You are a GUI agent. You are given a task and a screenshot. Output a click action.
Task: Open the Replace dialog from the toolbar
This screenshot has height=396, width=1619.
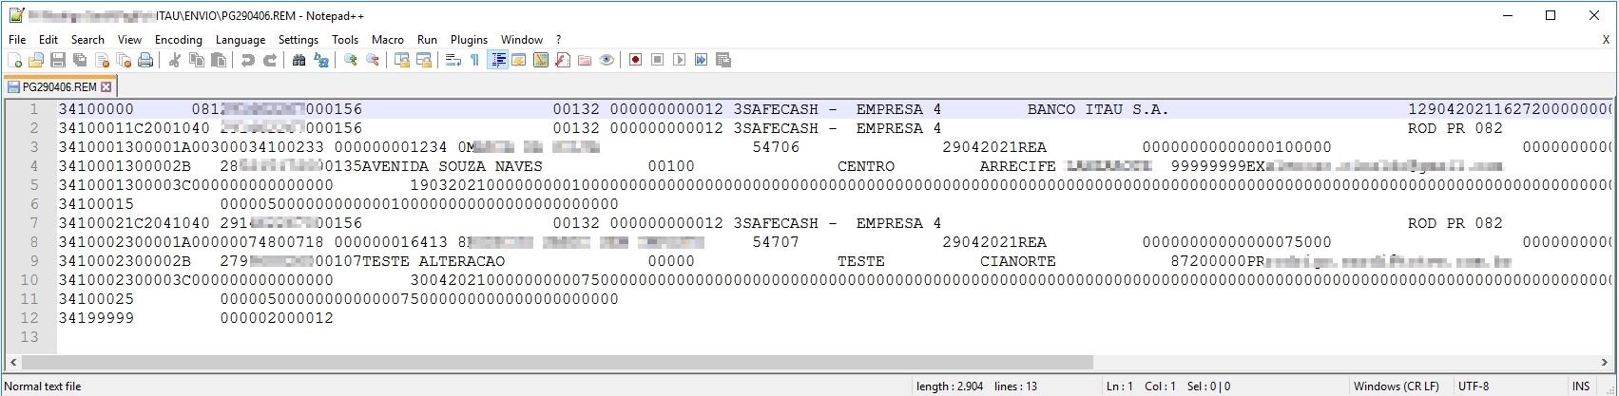321,60
